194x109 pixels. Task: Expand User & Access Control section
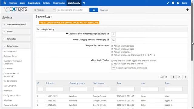pos(16,24)
